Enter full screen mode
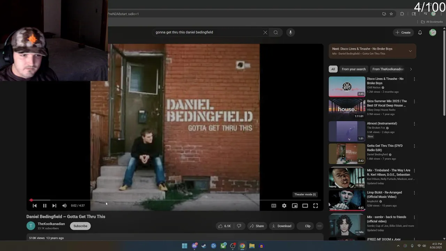The width and height of the screenshot is (446, 251). 315,206
